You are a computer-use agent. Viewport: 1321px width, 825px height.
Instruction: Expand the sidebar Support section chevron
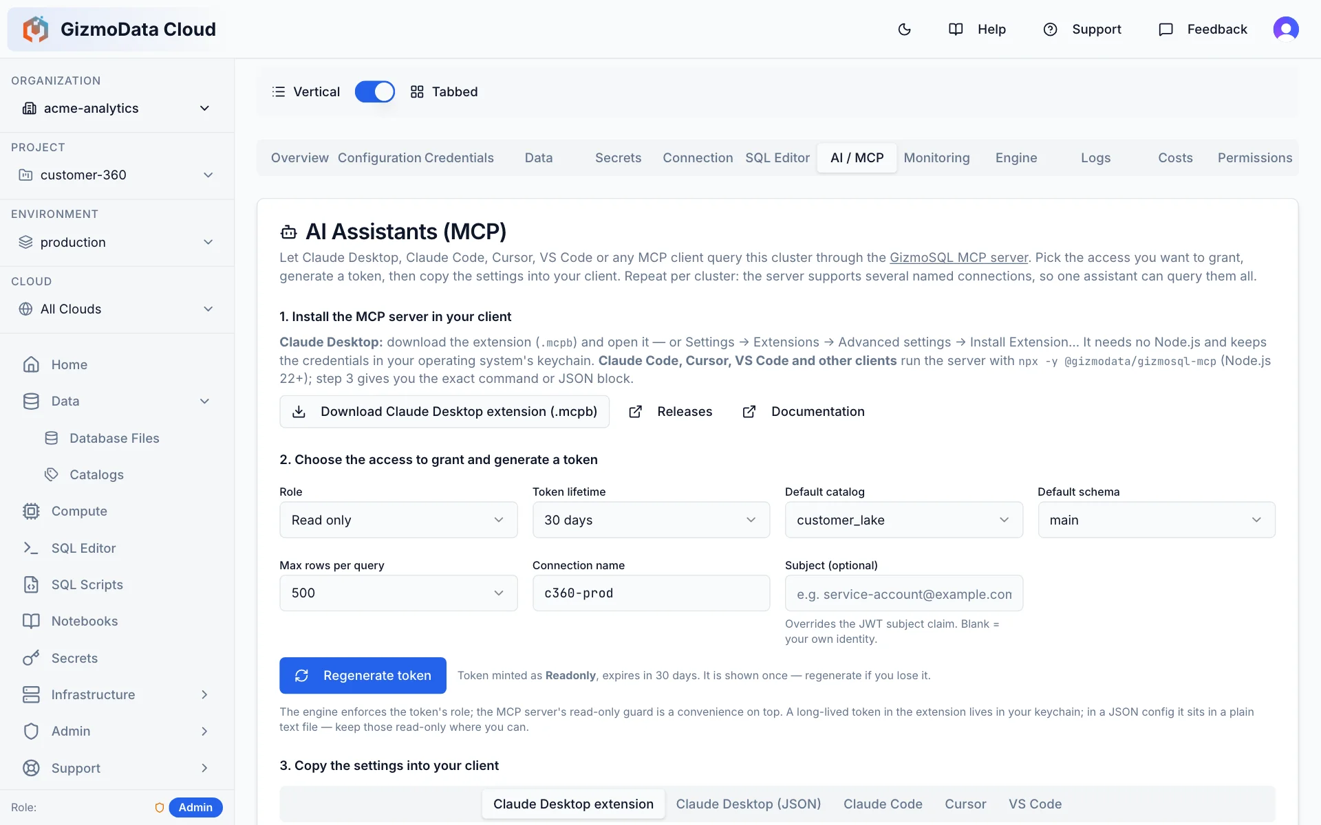tap(204, 768)
